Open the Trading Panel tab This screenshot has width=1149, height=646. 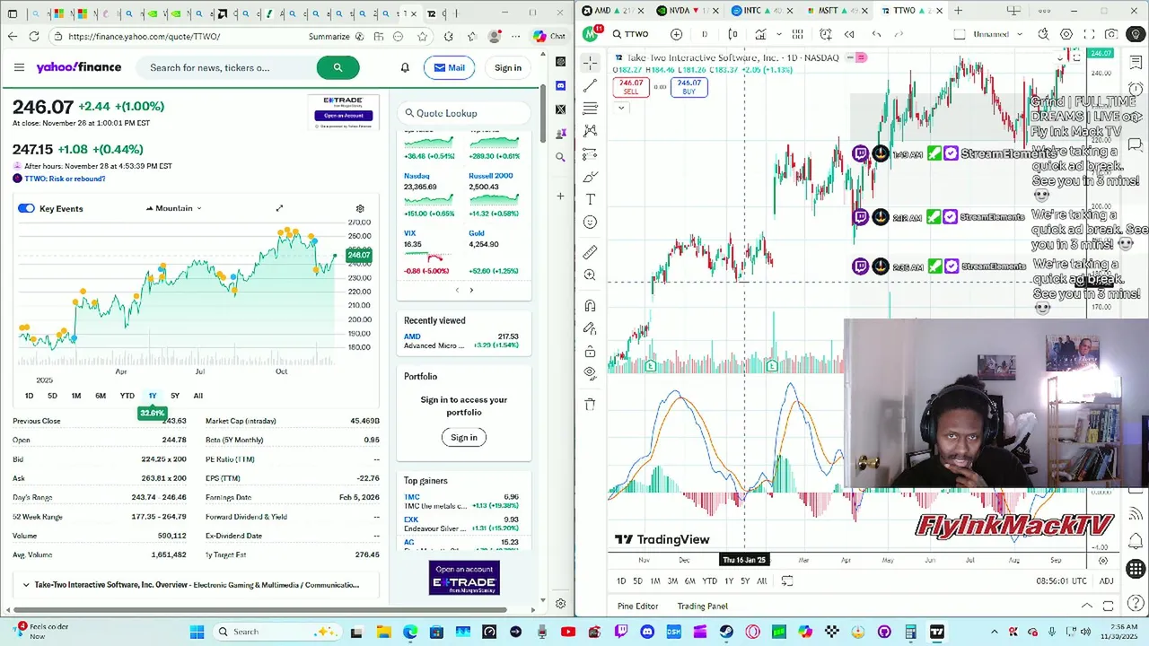702,607
